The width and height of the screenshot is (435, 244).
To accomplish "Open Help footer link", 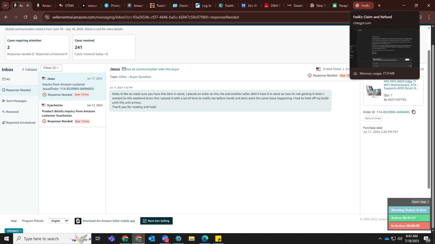I will tap(14, 221).
